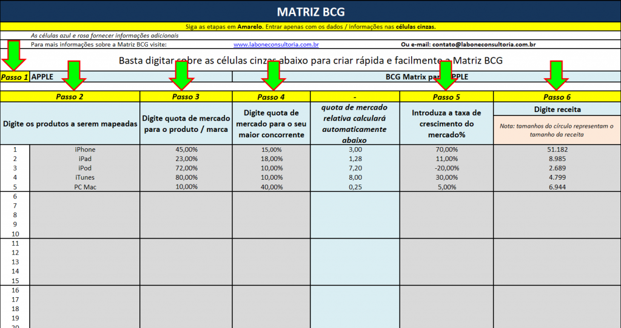This screenshot has width=621, height=328.
Task: Click the Passo 3 header cell
Action: click(x=186, y=97)
